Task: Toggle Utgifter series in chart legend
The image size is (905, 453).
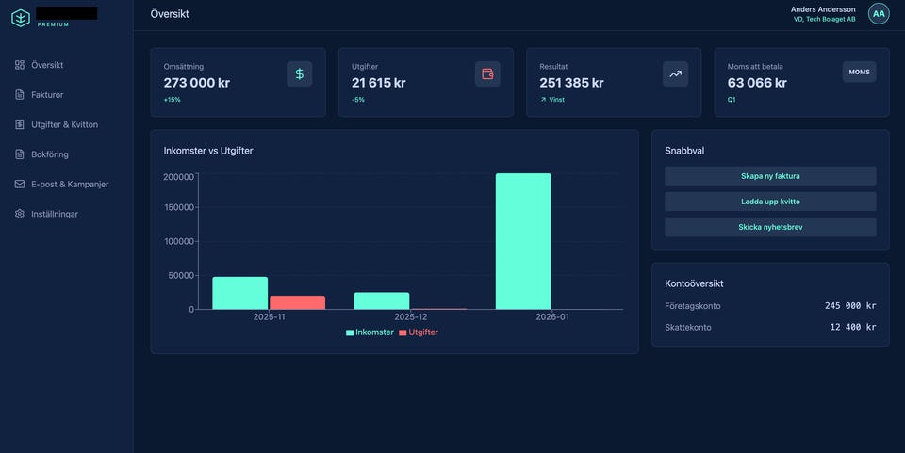Action: [419, 332]
